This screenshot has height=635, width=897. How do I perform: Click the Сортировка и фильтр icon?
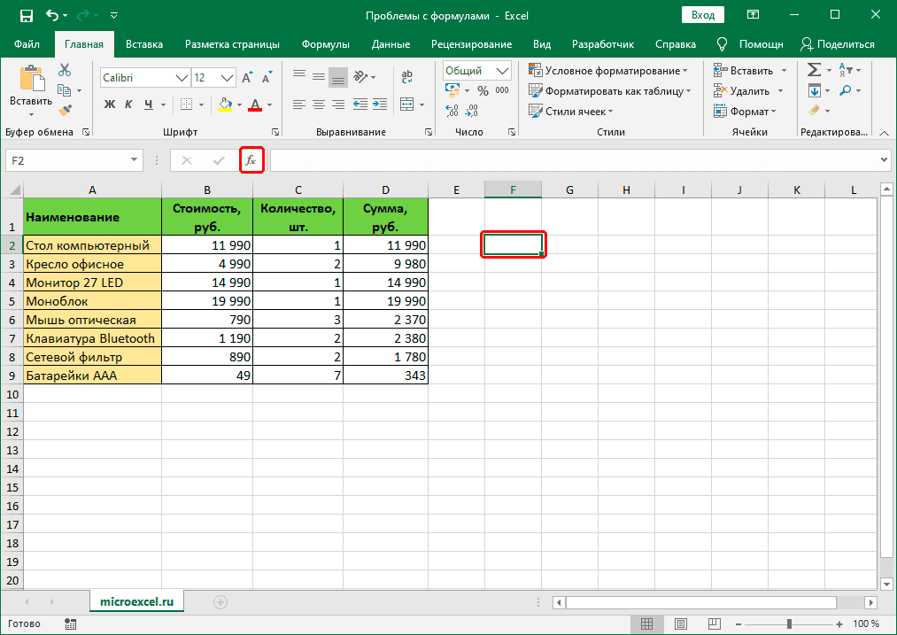(846, 70)
